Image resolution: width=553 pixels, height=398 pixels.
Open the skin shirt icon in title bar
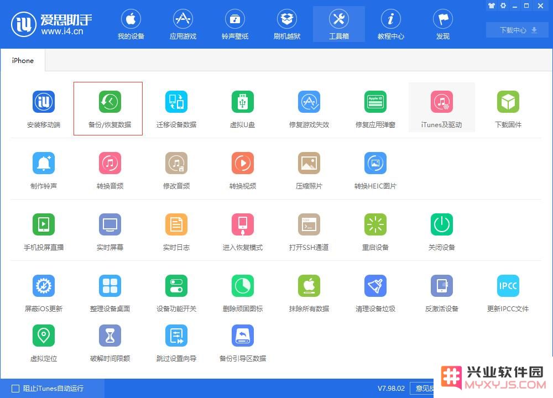(492, 6)
